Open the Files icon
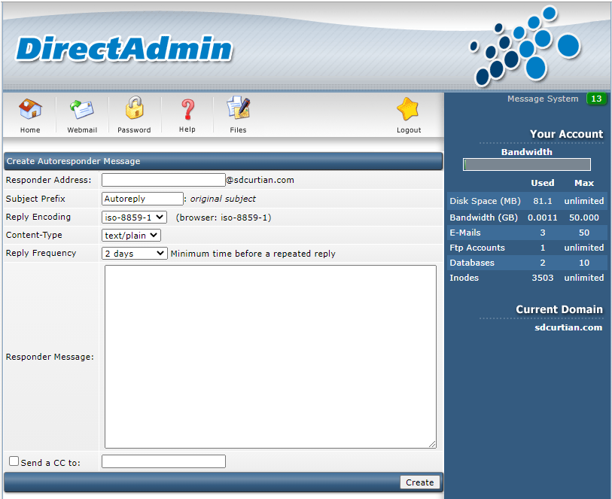Viewport: 612px width, 499px height. point(238,108)
